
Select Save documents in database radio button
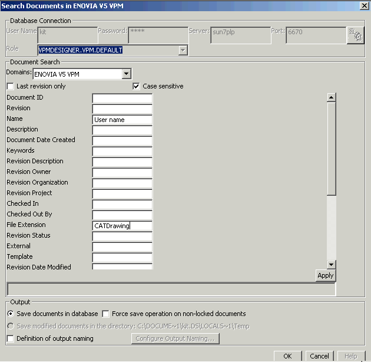(11, 314)
